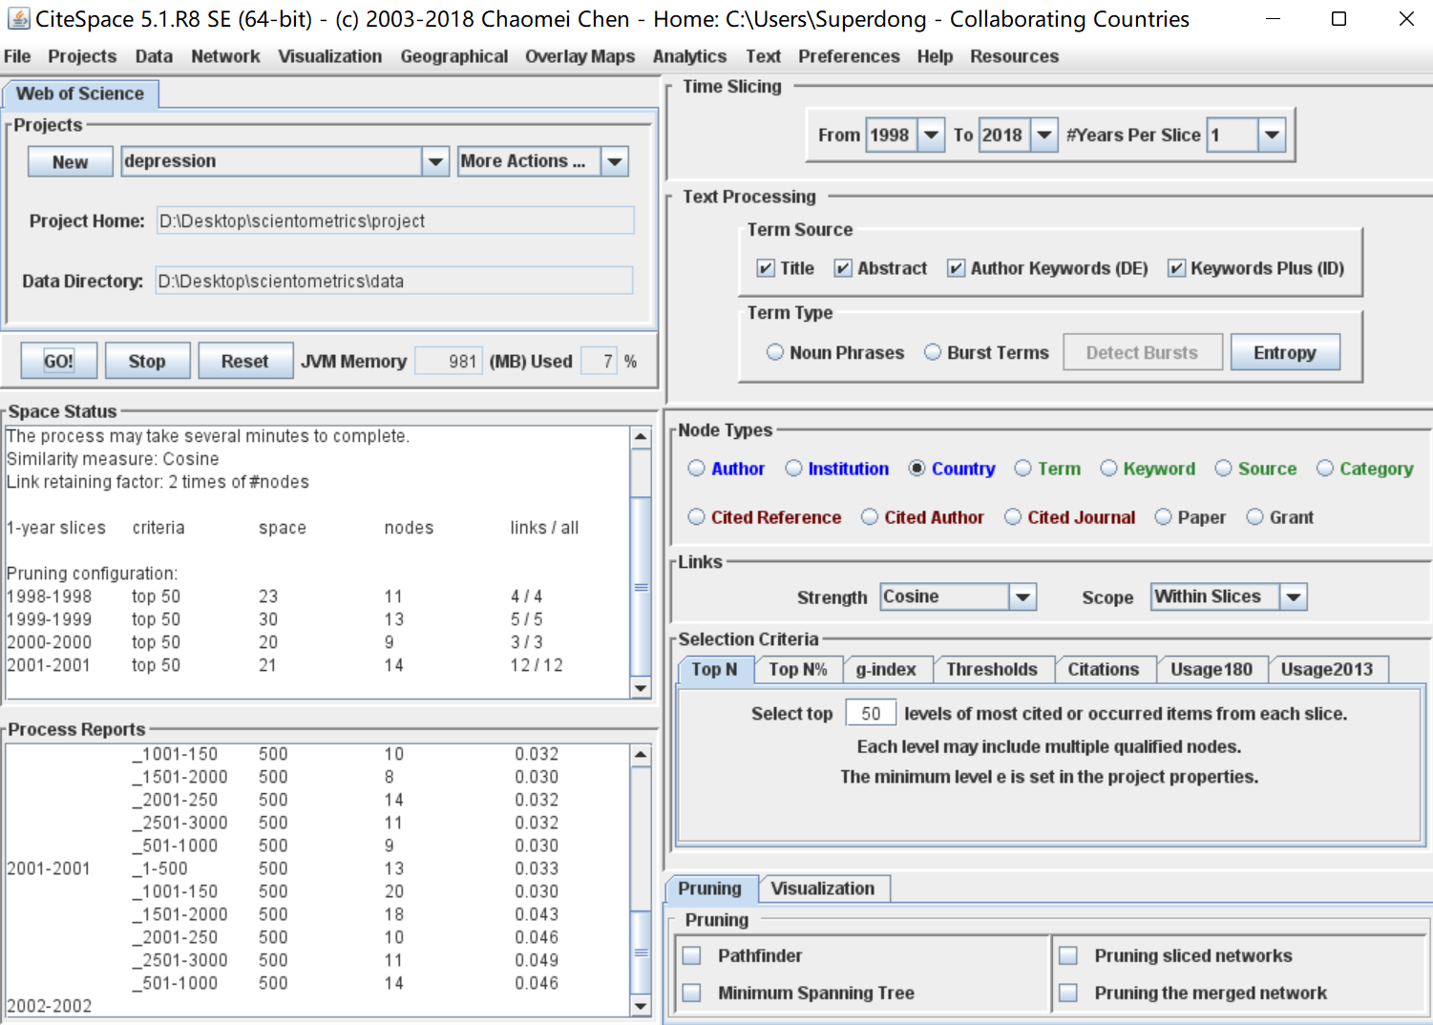Click the Entropy button
The width and height of the screenshot is (1433, 1025).
(1285, 352)
